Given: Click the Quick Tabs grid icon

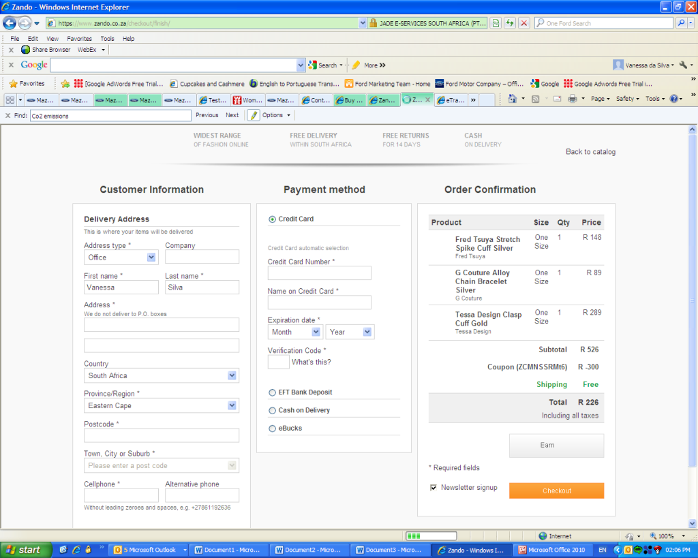Looking at the screenshot, I should point(10,100).
